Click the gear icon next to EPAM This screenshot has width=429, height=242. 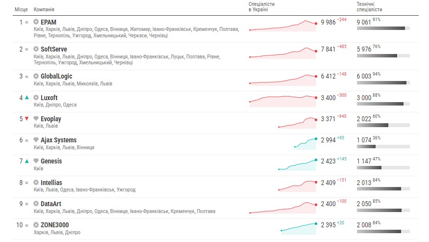(36, 22)
